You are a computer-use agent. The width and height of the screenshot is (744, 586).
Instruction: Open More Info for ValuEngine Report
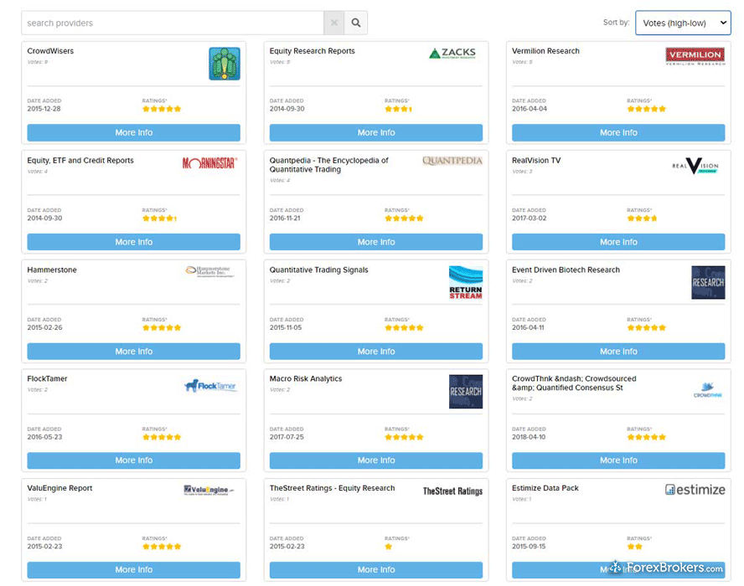[133, 569]
